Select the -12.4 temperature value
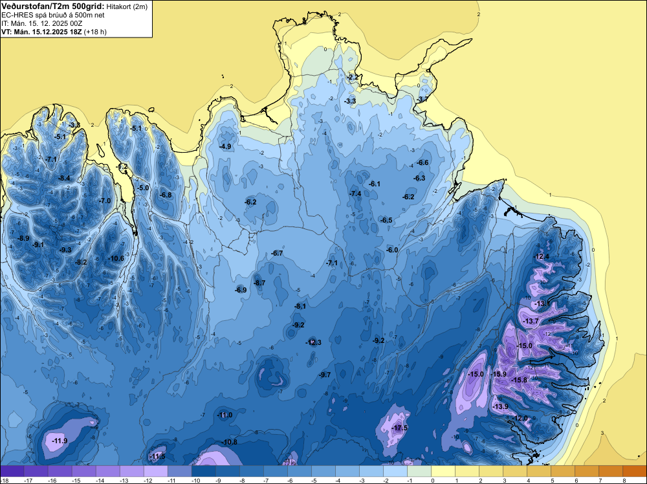The height and width of the screenshot is (484, 647). pos(542,257)
